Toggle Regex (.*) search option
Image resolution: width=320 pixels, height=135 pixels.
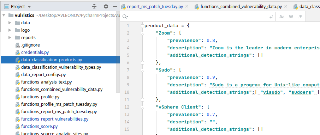click(x=300, y=17)
